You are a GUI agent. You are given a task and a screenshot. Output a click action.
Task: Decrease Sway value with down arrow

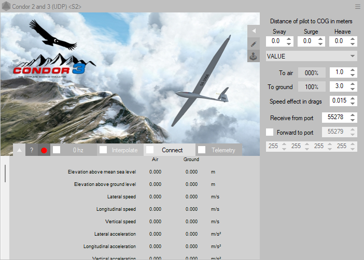pos(289,44)
